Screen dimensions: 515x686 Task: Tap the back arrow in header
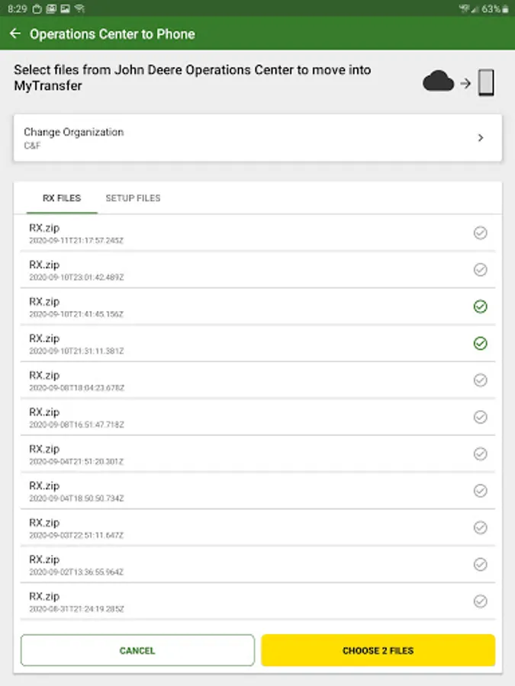[x=15, y=34]
